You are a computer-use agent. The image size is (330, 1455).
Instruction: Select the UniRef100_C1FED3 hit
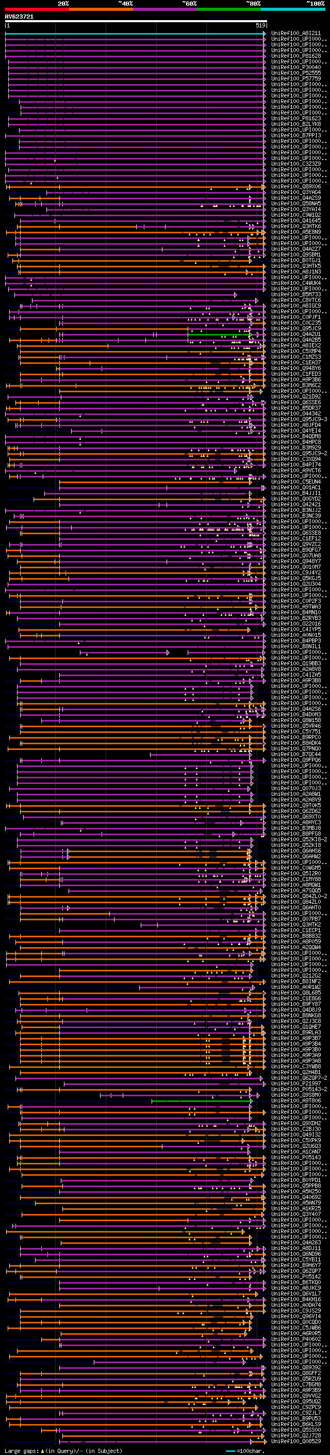[x=296, y=374]
